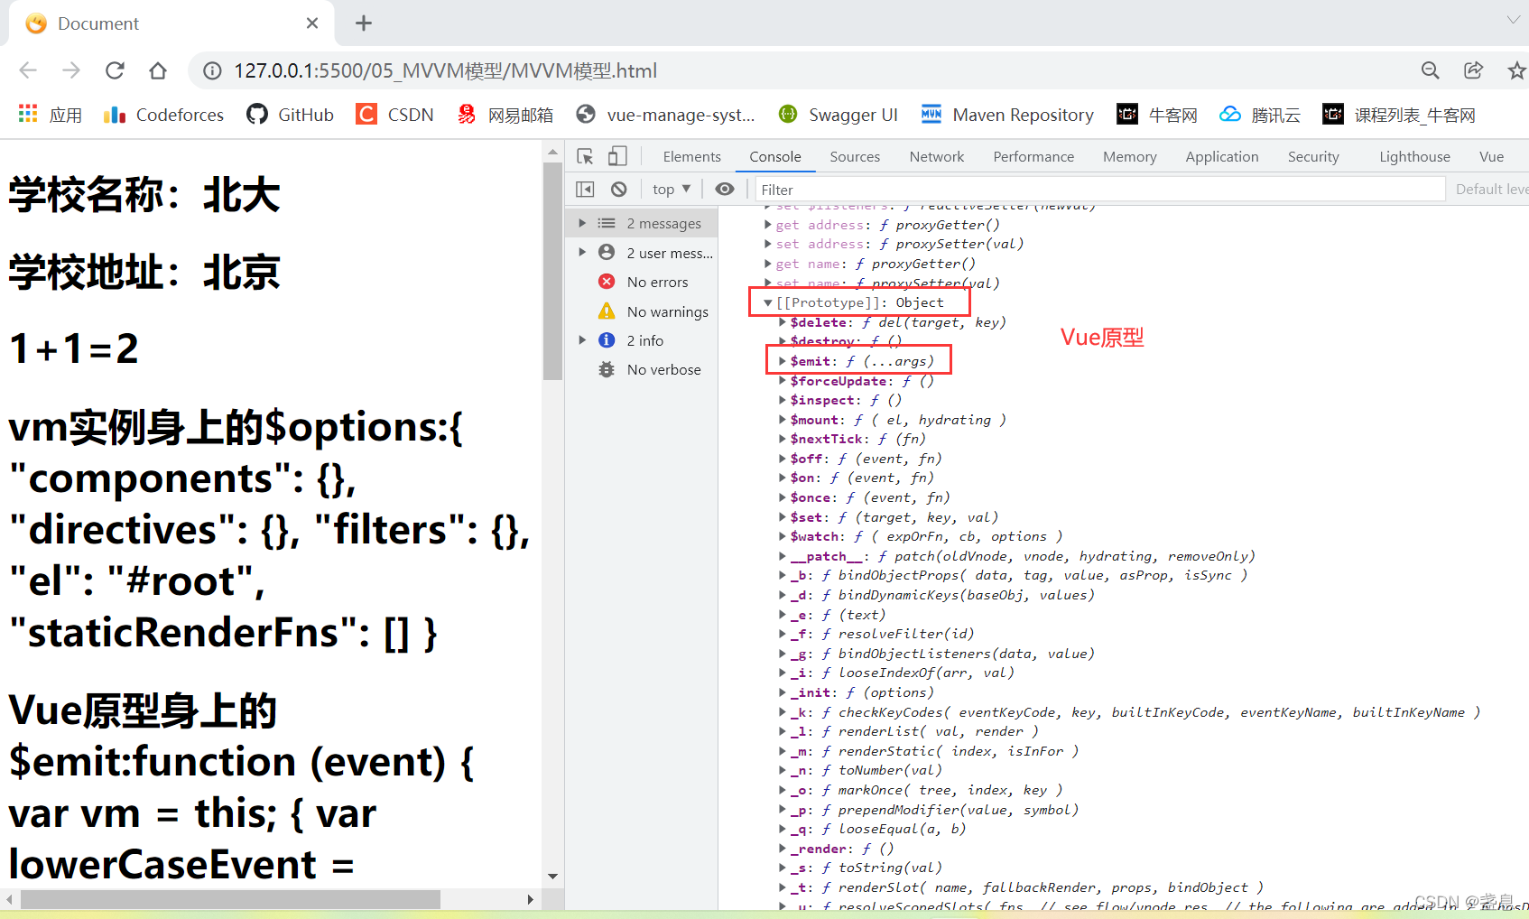
Task: Bookmark this page star icon
Action: 1516,70
